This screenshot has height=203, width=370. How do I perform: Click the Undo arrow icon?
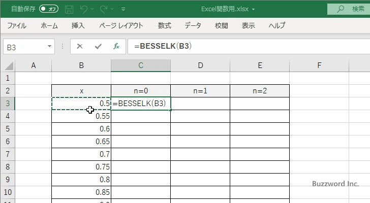coord(83,9)
